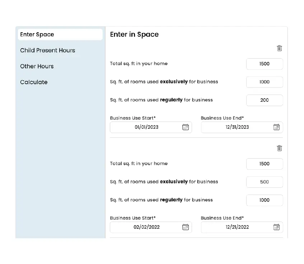Click total sq. ft field in second entry
Screen dimensions: 304x264
[x=264, y=164]
